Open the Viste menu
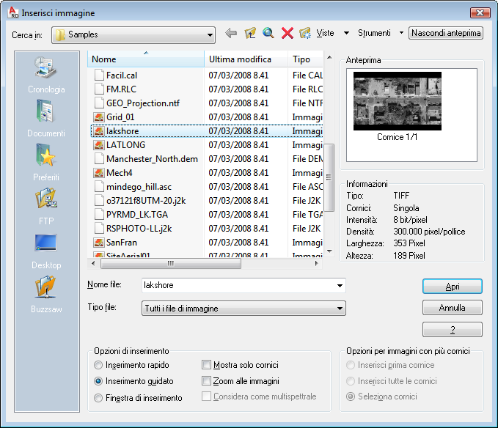Image resolution: width=498 pixels, height=428 pixels. [x=325, y=33]
